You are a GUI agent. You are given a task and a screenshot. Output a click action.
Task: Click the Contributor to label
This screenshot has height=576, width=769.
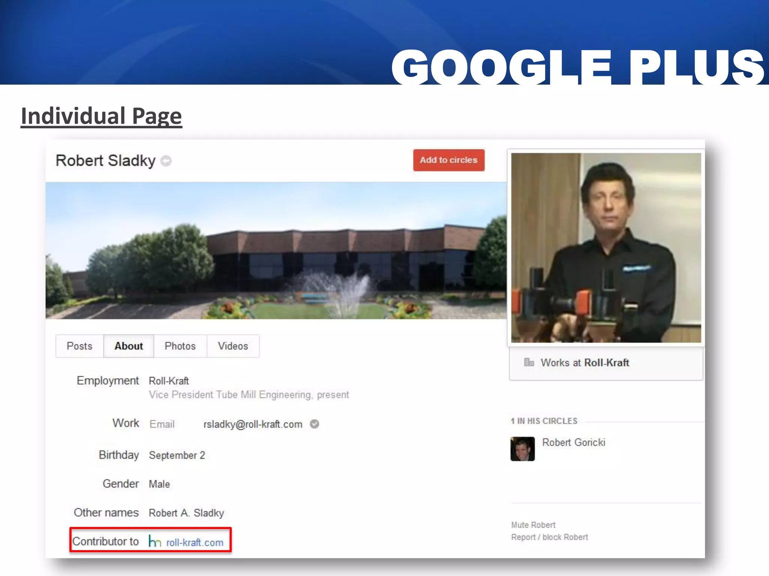pyautogui.click(x=106, y=541)
